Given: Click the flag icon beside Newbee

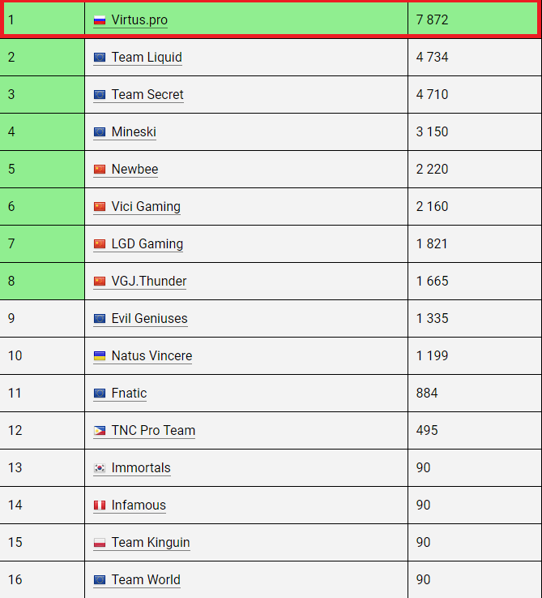Looking at the screenshot, I should [100, 170].
